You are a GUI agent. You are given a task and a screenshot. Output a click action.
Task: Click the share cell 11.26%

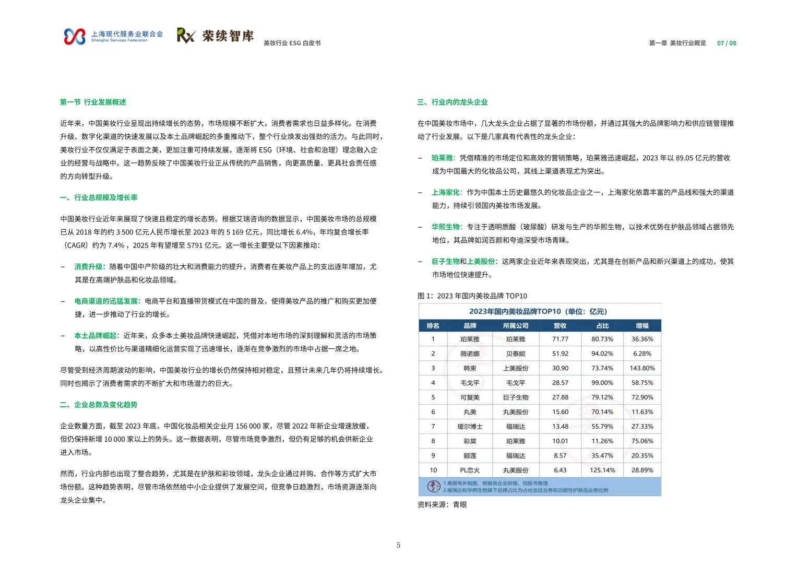(602, 442)
